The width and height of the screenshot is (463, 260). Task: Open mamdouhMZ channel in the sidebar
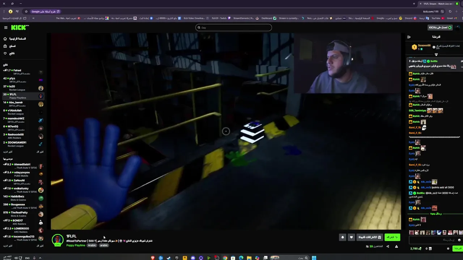(x=23, y=120)
